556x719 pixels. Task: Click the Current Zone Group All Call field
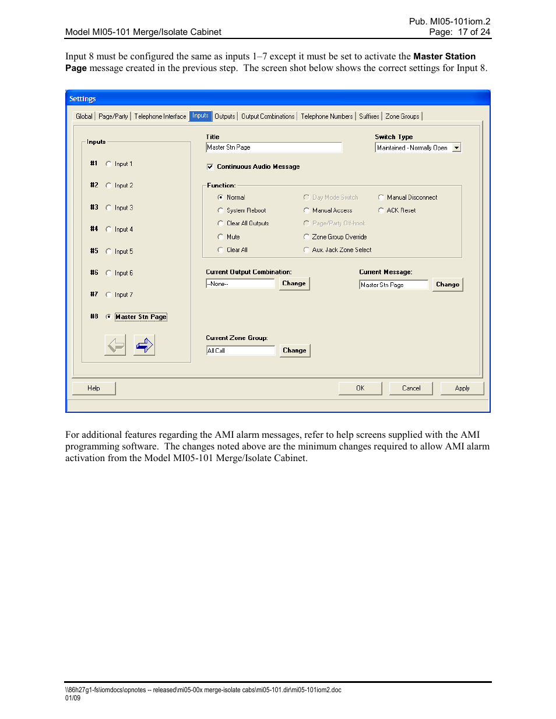click(x=241, y=351)
